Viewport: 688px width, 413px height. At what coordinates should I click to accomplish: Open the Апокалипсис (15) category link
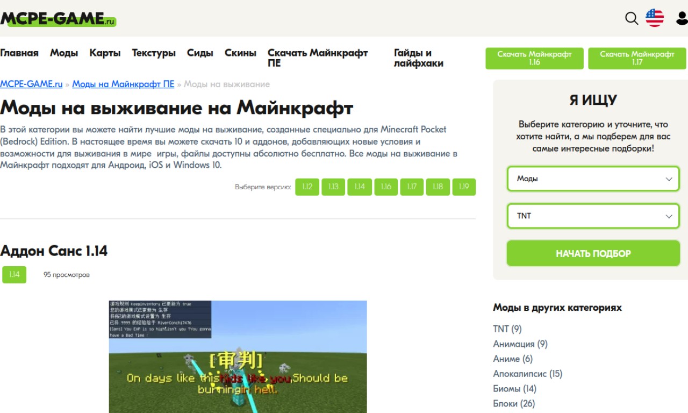coord(527,374)
